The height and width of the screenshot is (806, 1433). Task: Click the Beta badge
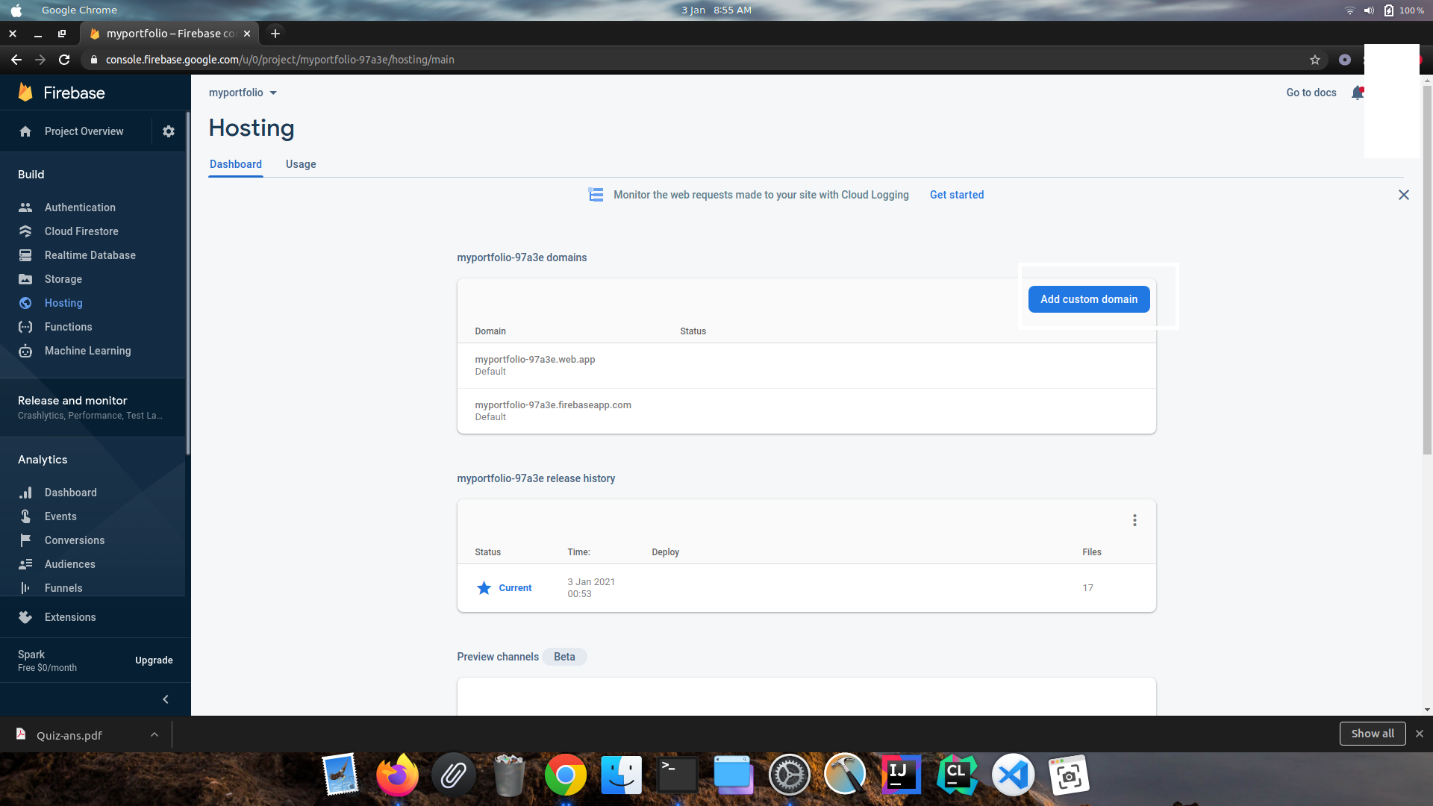tap(564, 657)
